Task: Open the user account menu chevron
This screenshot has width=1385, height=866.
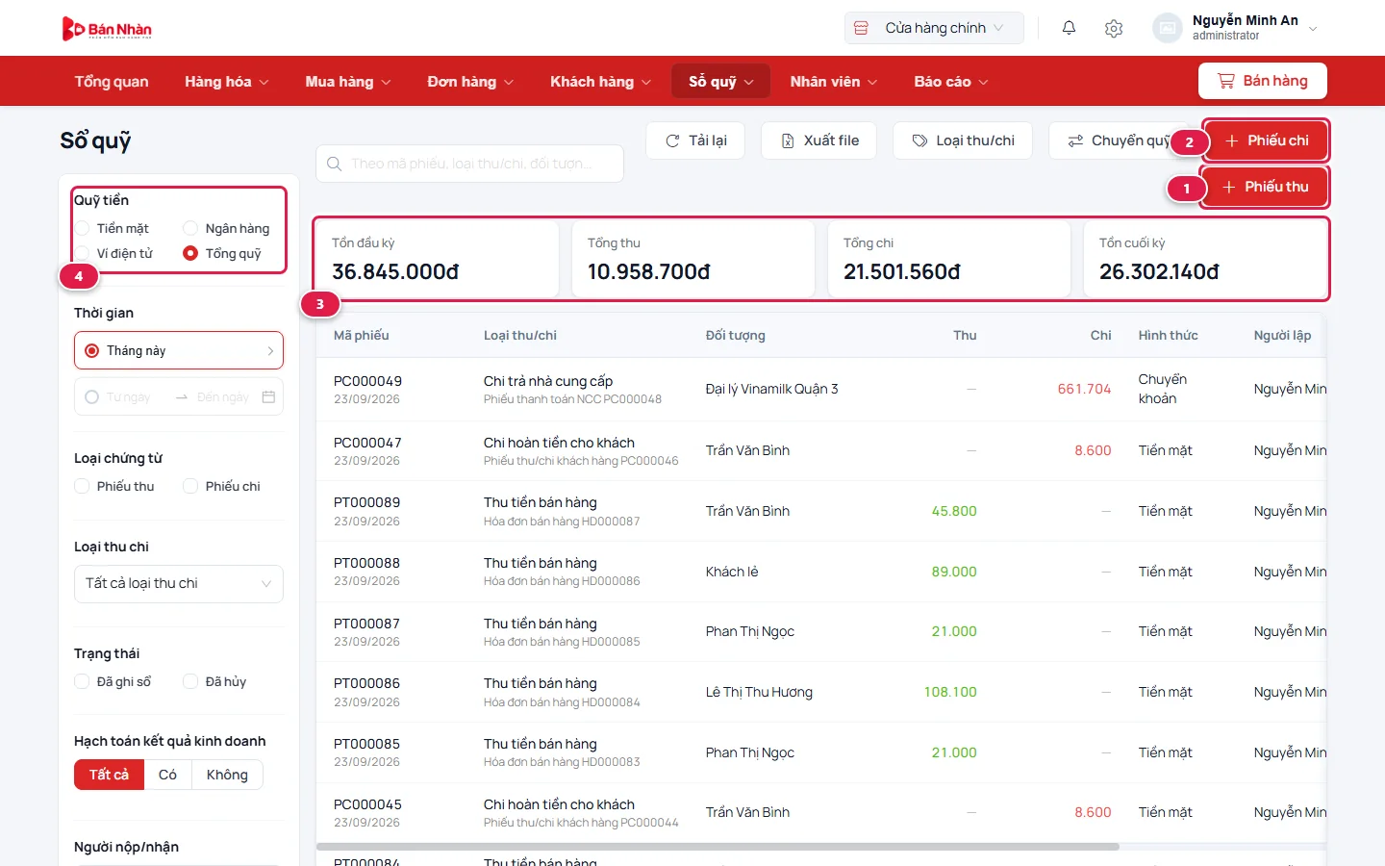Action: point(1313,28)
